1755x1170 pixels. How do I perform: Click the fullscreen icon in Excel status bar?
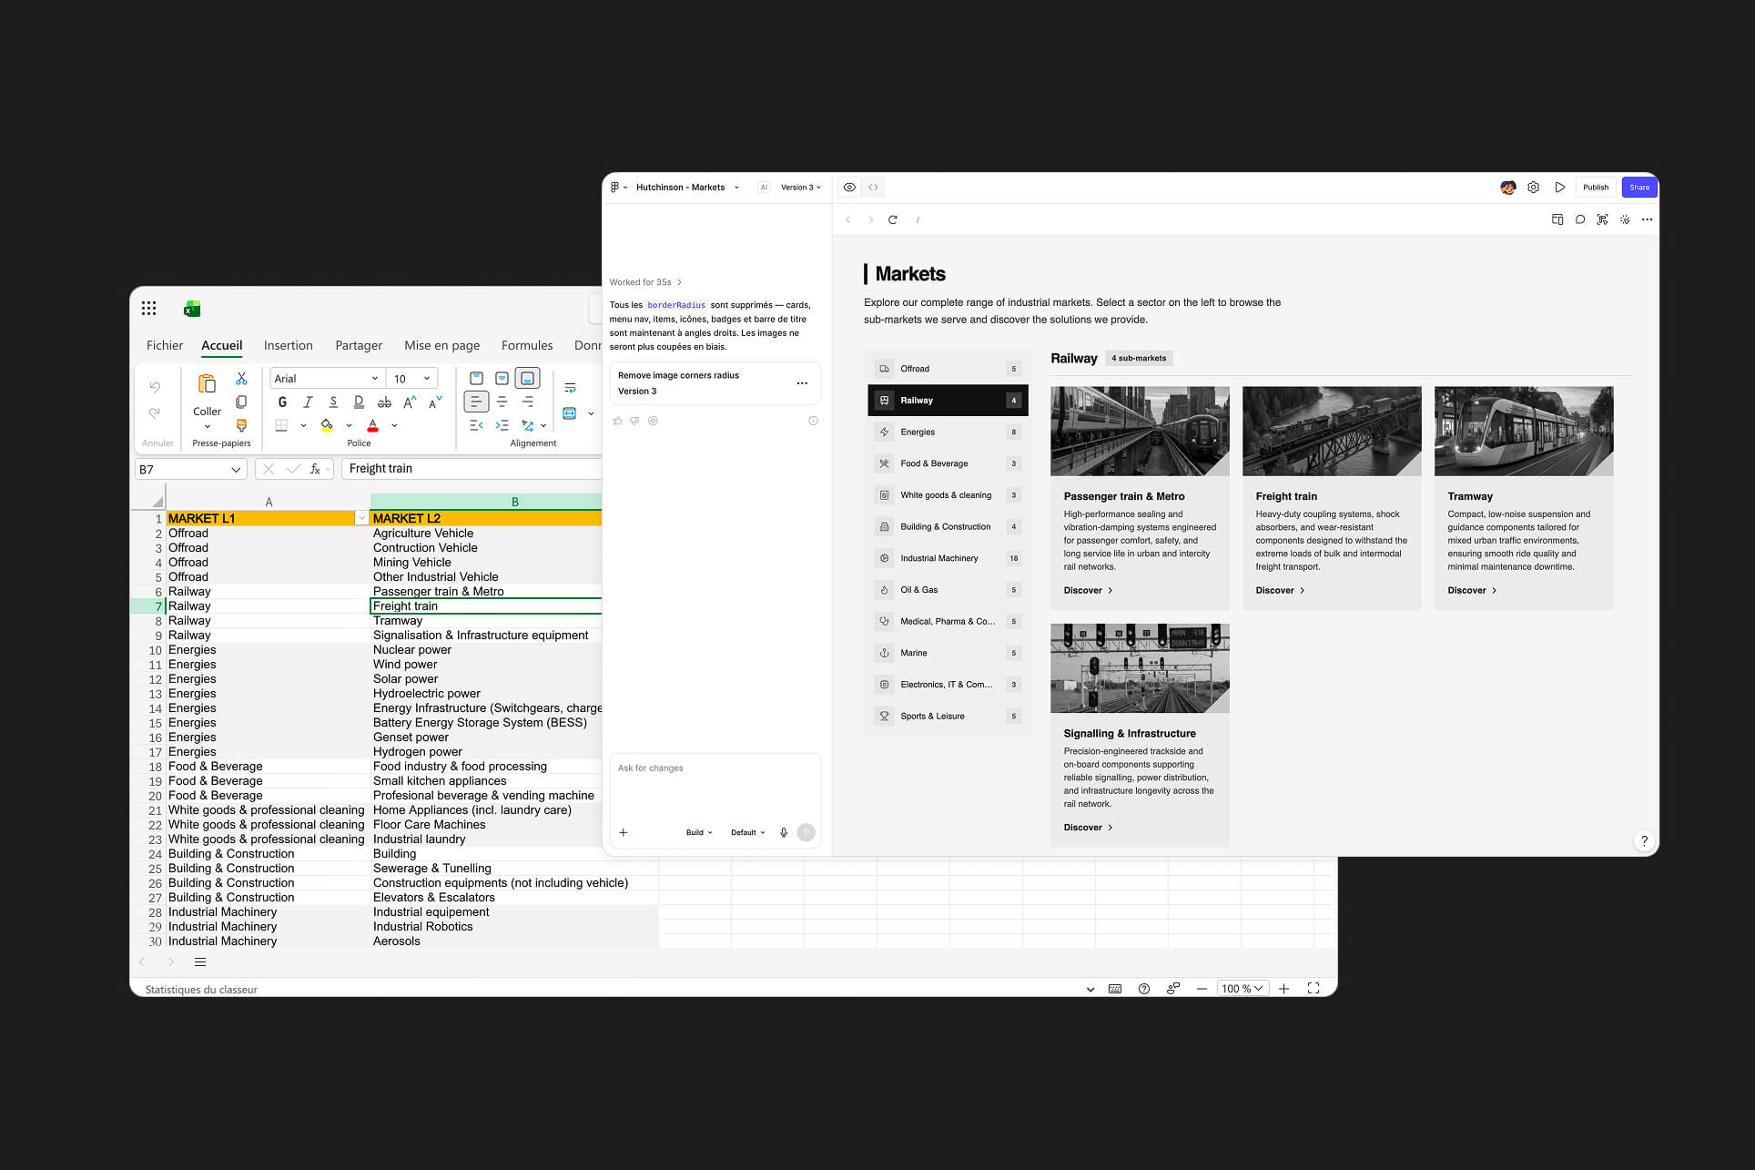[1314, 988]
